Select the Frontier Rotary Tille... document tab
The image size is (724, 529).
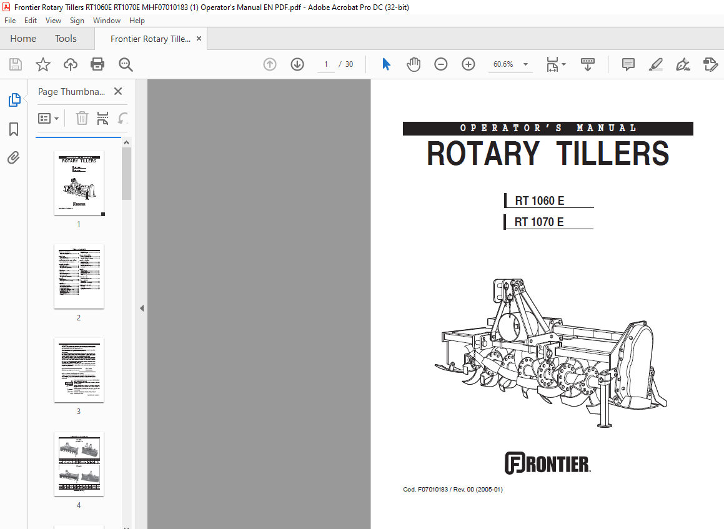coord(150,39)
